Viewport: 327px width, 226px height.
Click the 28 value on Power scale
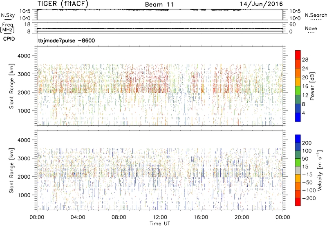click(x=305, y=60)
